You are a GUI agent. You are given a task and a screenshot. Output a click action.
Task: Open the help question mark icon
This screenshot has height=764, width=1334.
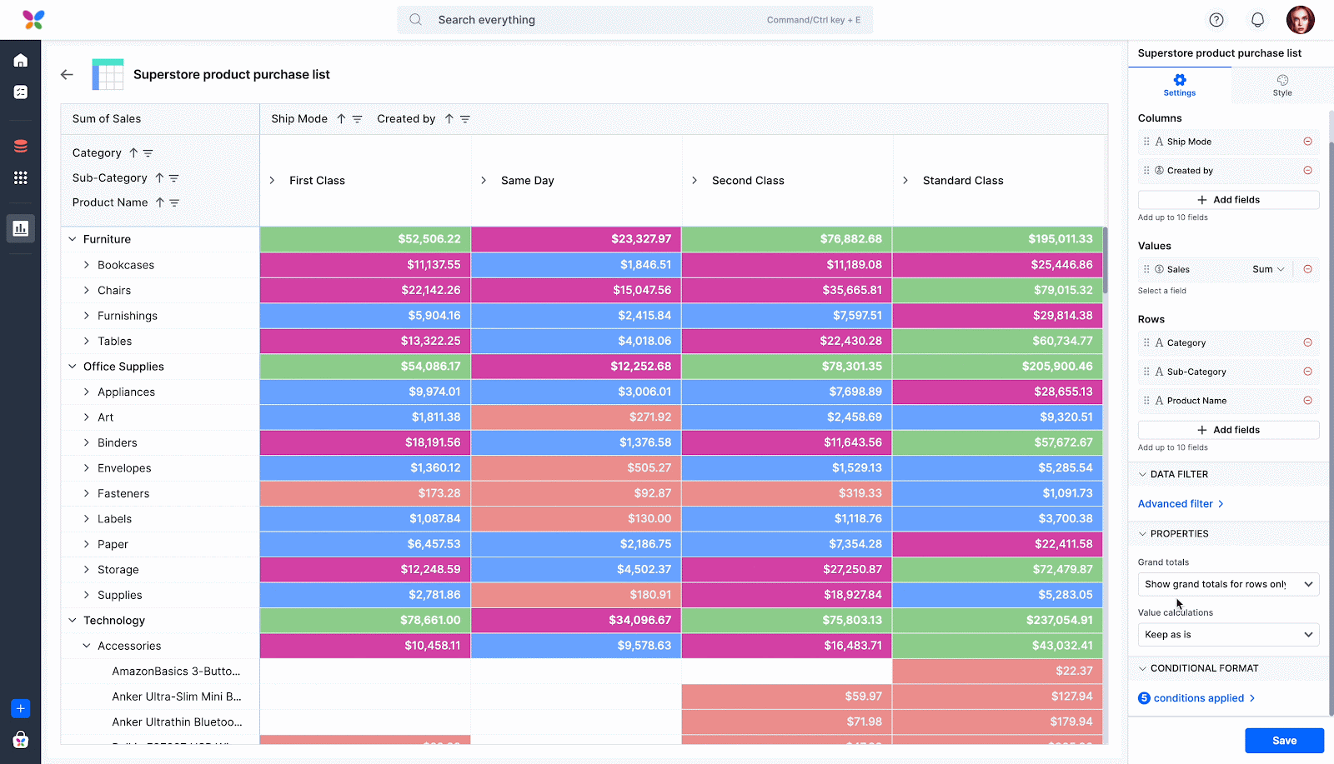tap(1216, 20)
